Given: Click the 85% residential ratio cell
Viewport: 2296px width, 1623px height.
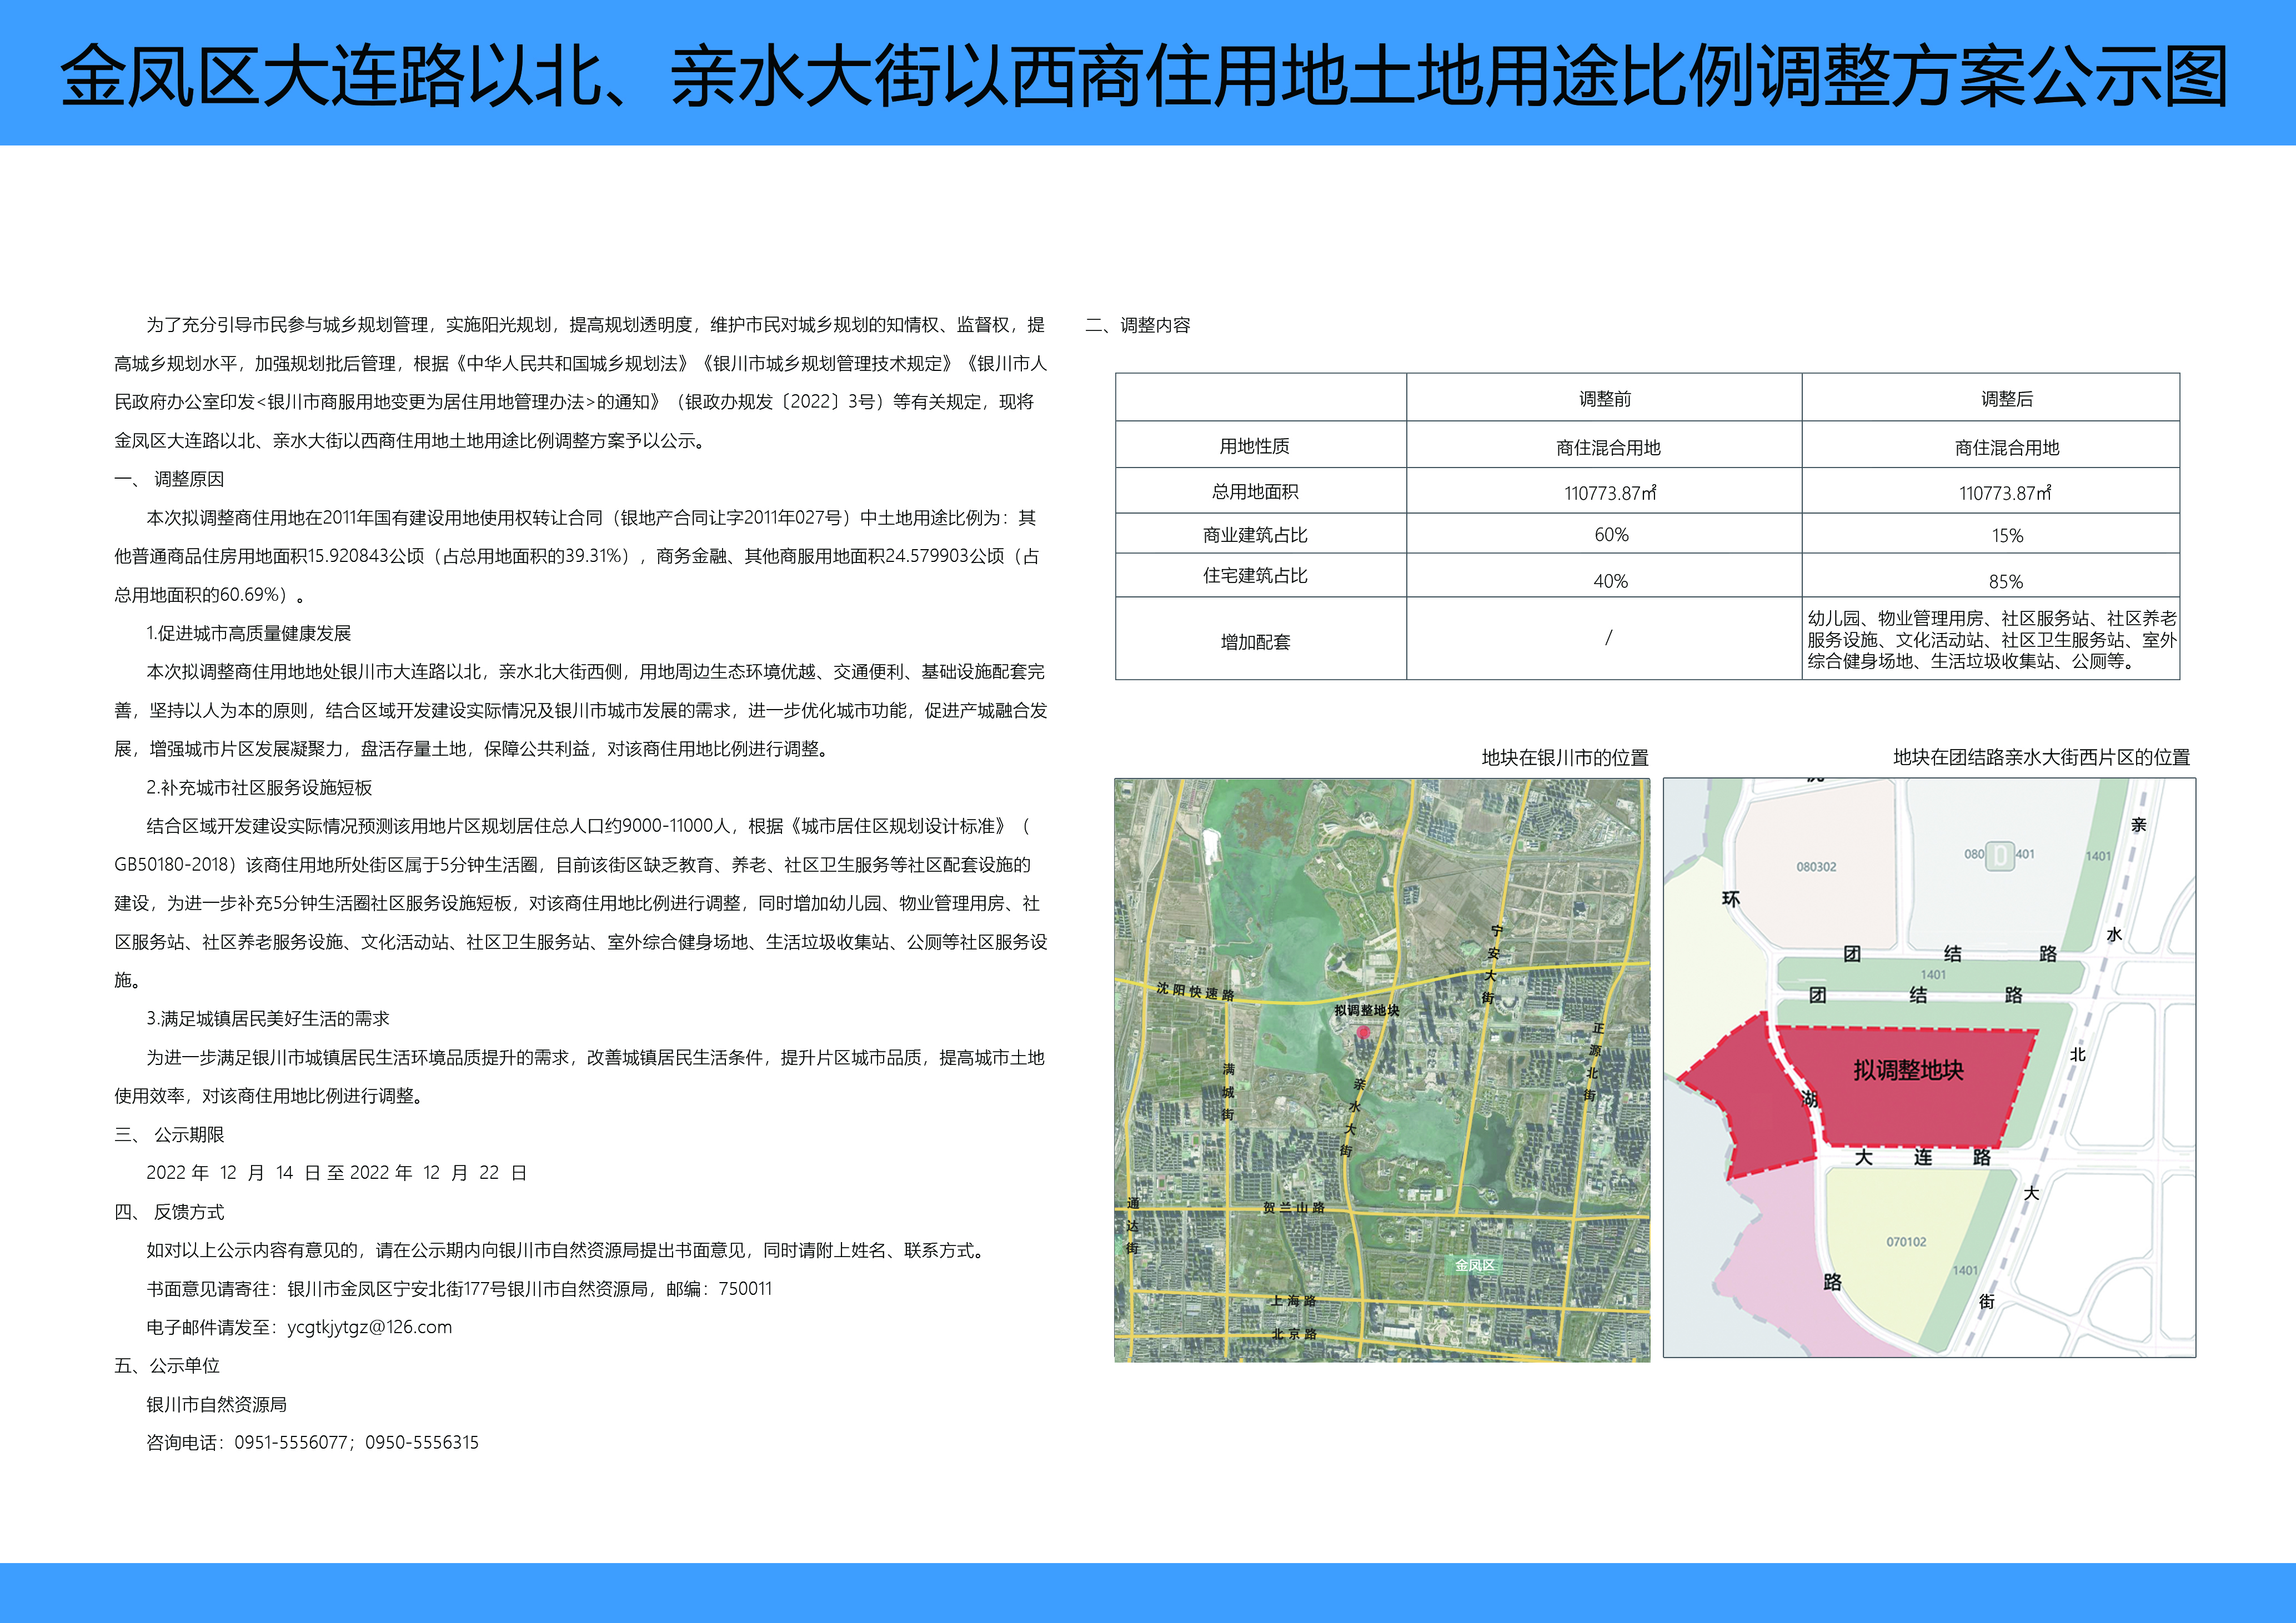Looking at the screenshot, I should (2005, 581).
